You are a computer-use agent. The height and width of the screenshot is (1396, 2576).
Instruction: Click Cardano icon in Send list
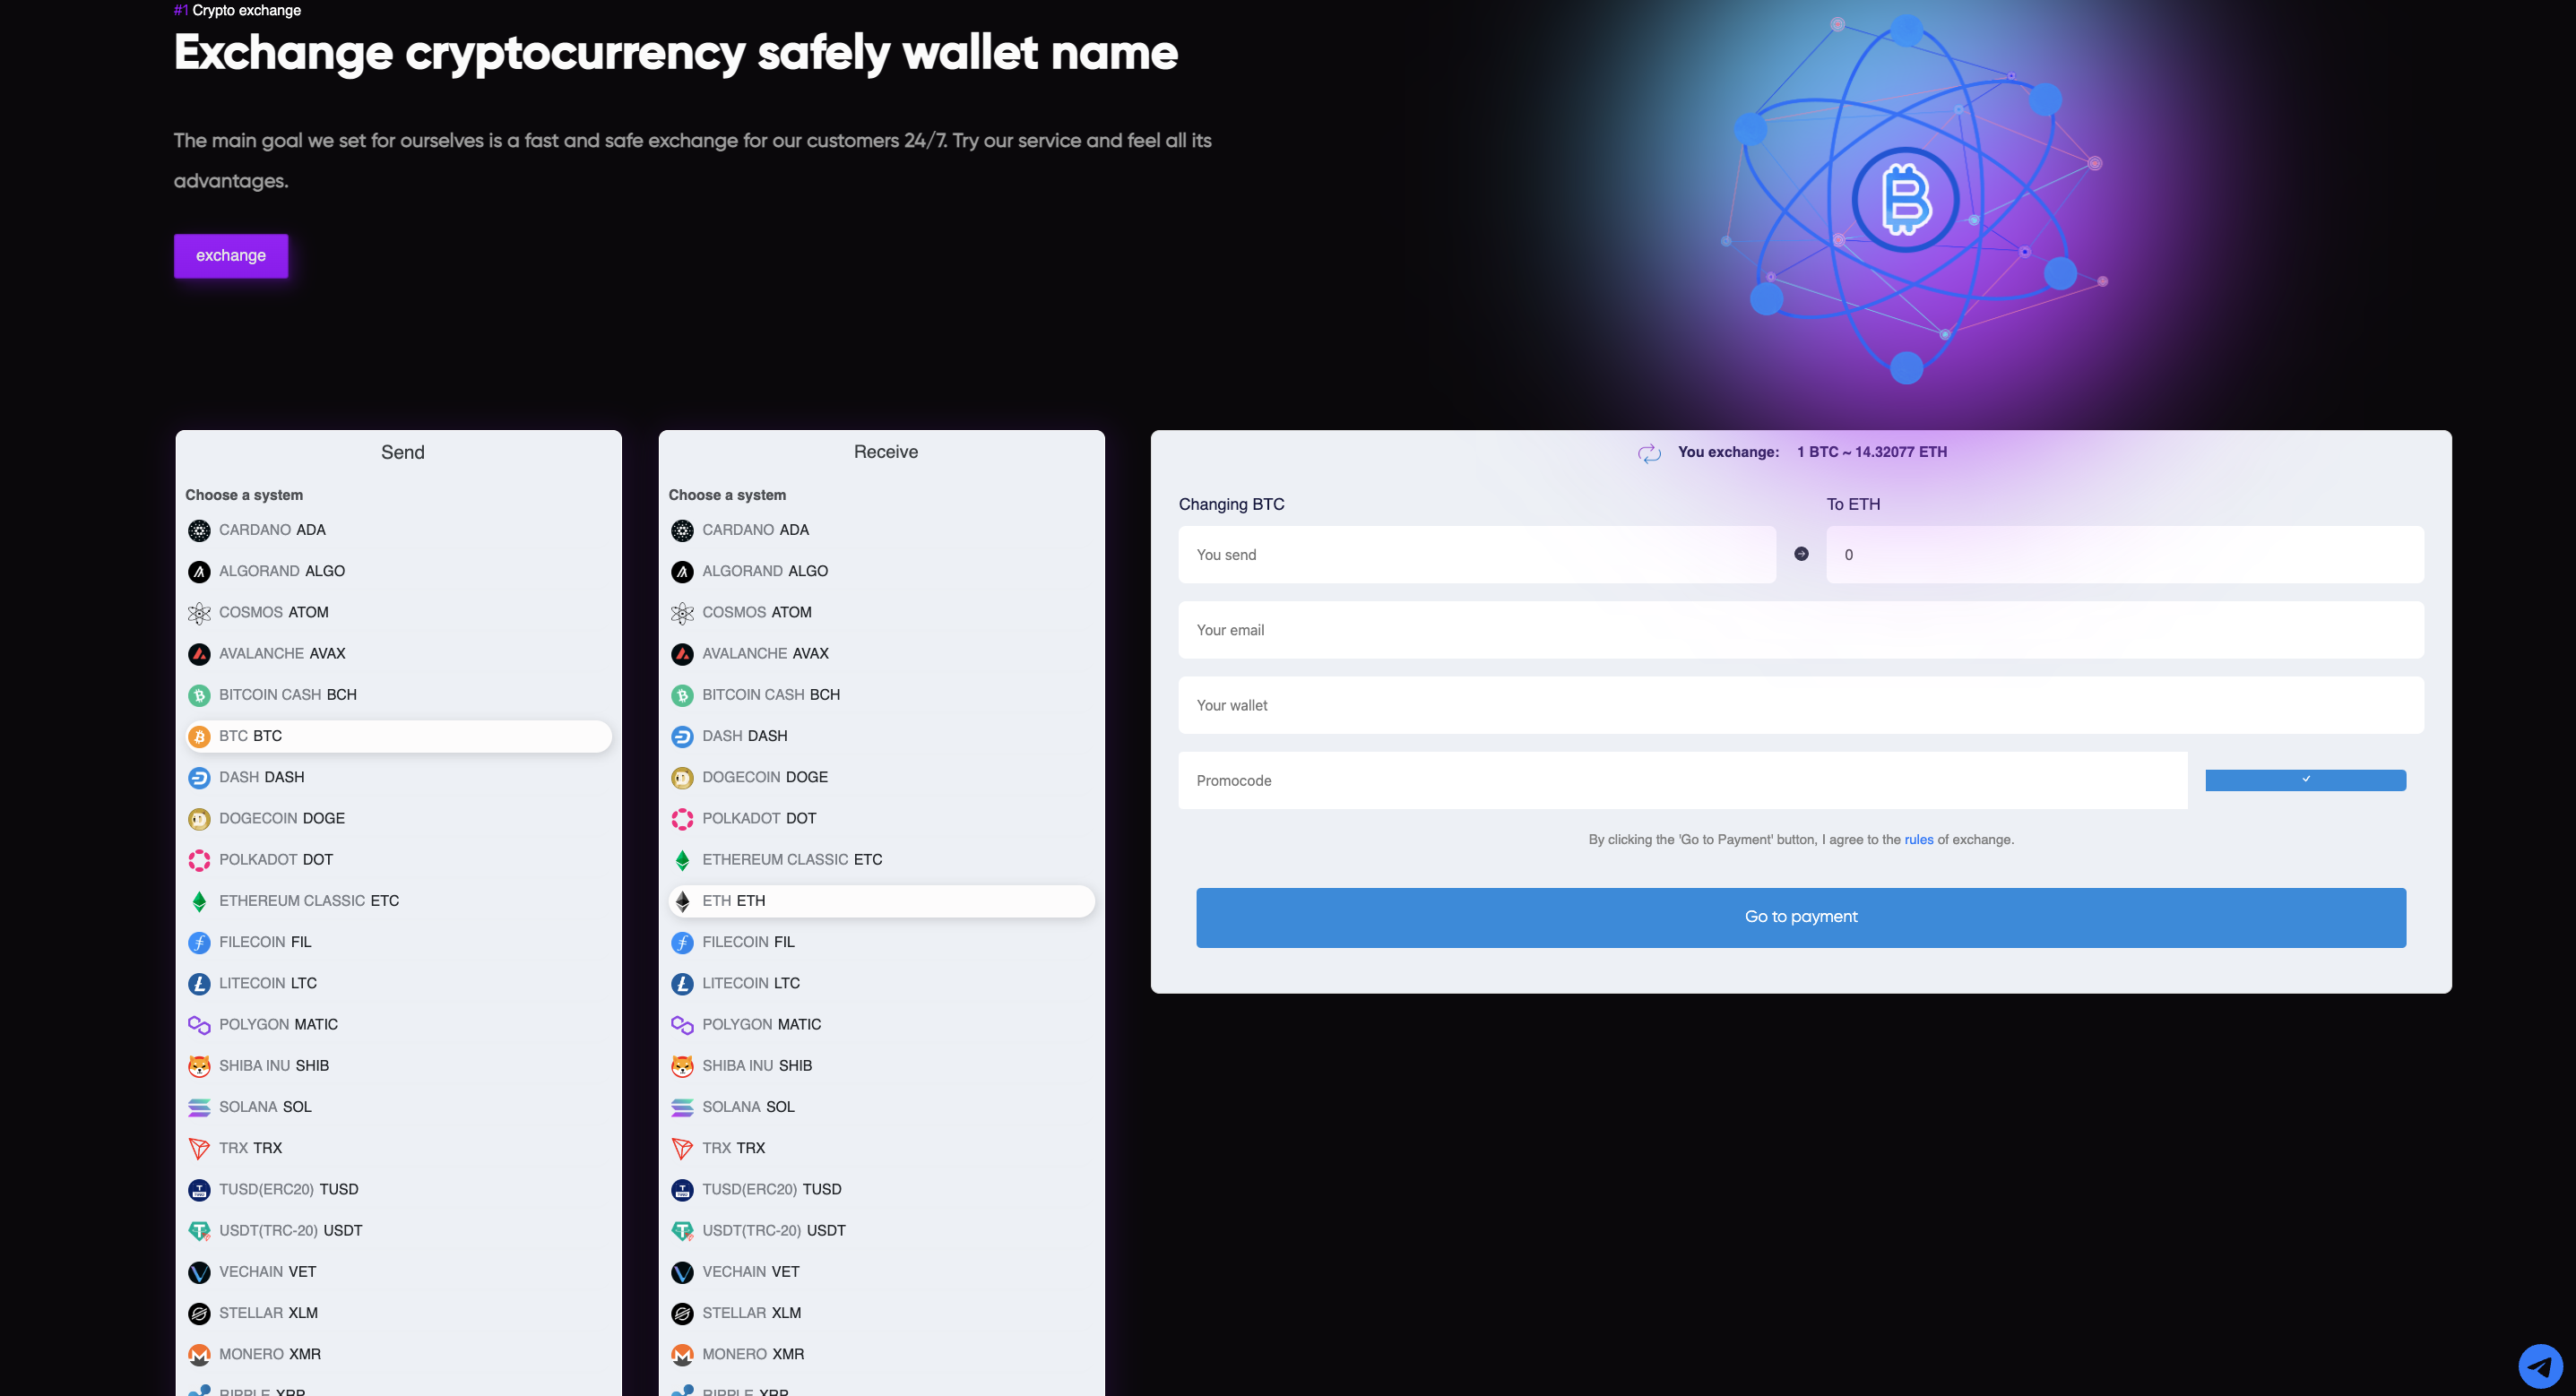coord(199,530)
